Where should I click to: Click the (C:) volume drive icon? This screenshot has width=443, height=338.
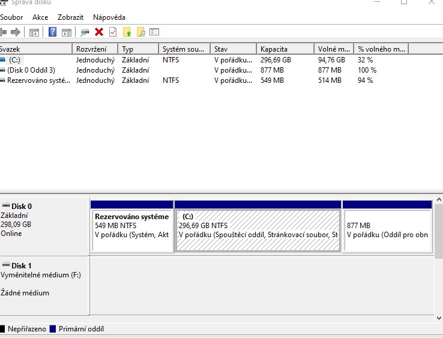pyautogui.click(x=3, y=59)
